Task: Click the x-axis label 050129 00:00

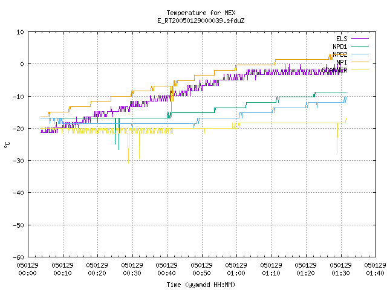Action: coord(27,269)
